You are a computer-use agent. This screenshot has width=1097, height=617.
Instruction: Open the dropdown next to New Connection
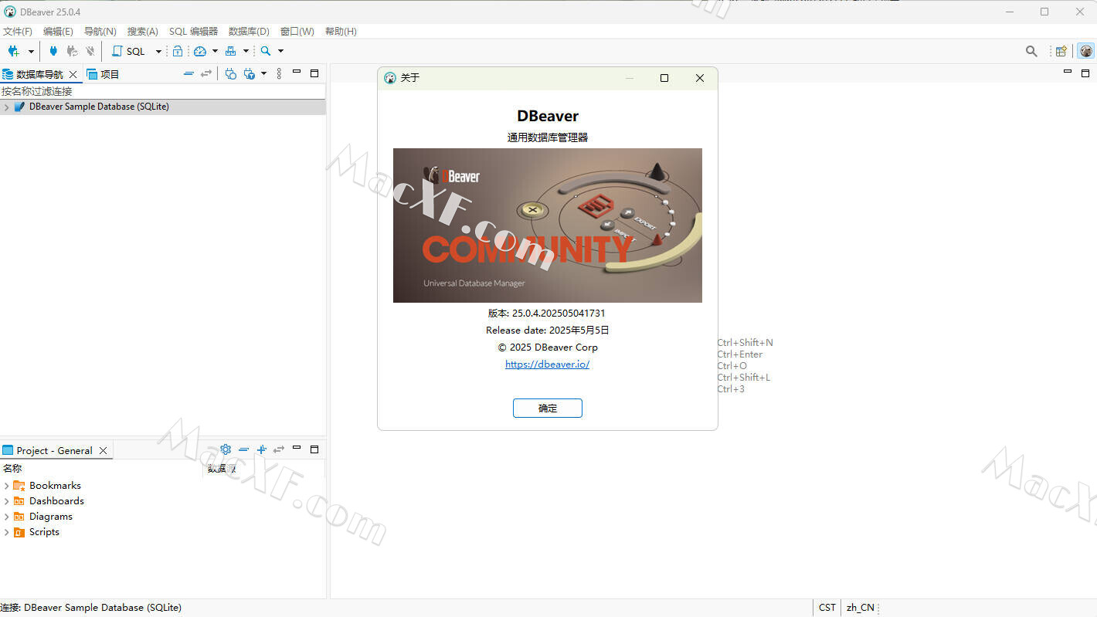(x=31, y=51)
